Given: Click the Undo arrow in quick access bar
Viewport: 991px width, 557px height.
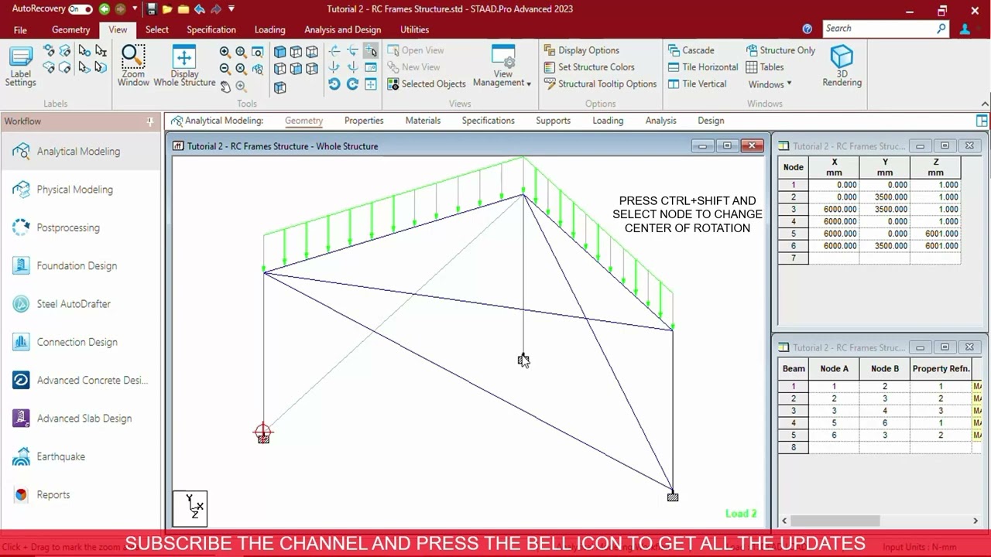Looking at the screenshot, I should click(200, 9).
